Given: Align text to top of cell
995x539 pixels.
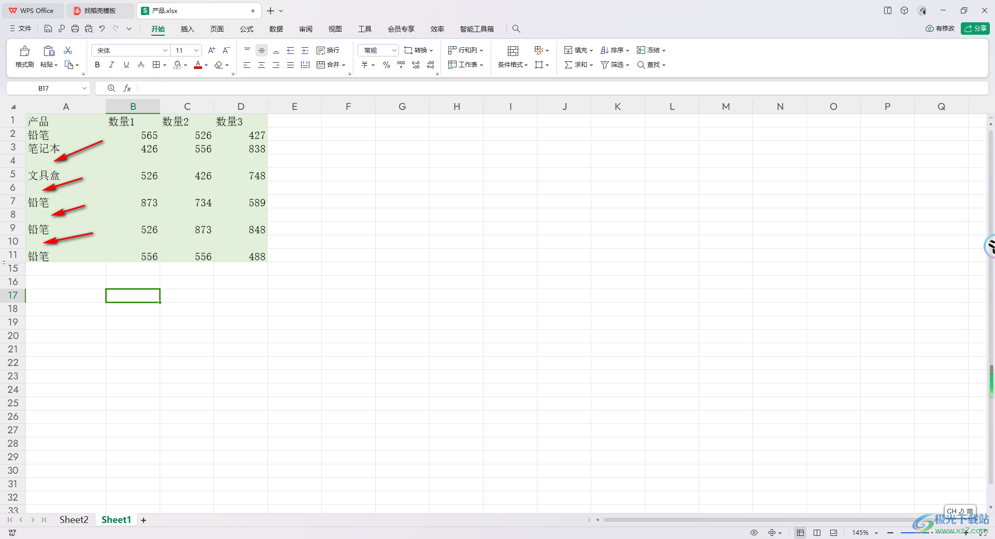Looking at the screenshot, I should [x=247, y=50].
